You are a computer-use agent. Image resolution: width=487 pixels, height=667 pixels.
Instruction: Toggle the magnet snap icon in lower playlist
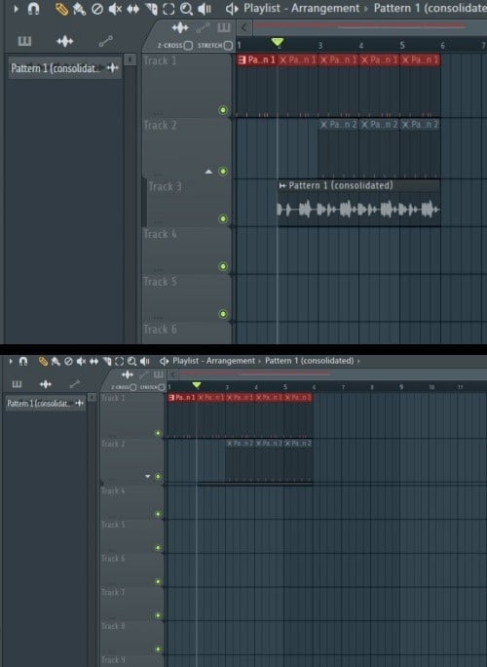23,361
